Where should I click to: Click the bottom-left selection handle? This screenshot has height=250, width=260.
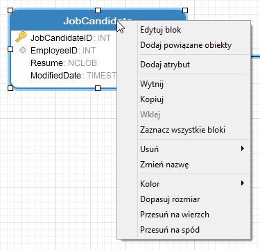tap(10, 88)
